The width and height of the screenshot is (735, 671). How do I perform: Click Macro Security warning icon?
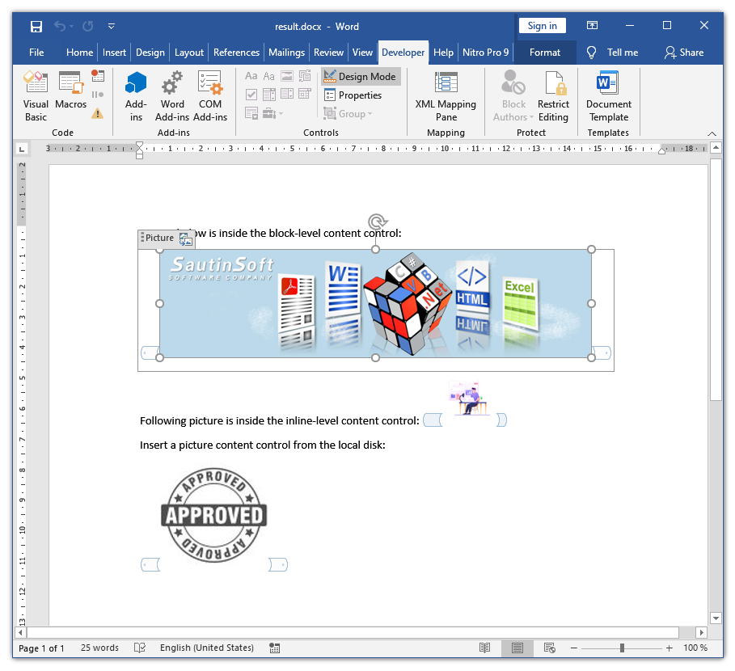pyautogui.click(x=98, y=113)
